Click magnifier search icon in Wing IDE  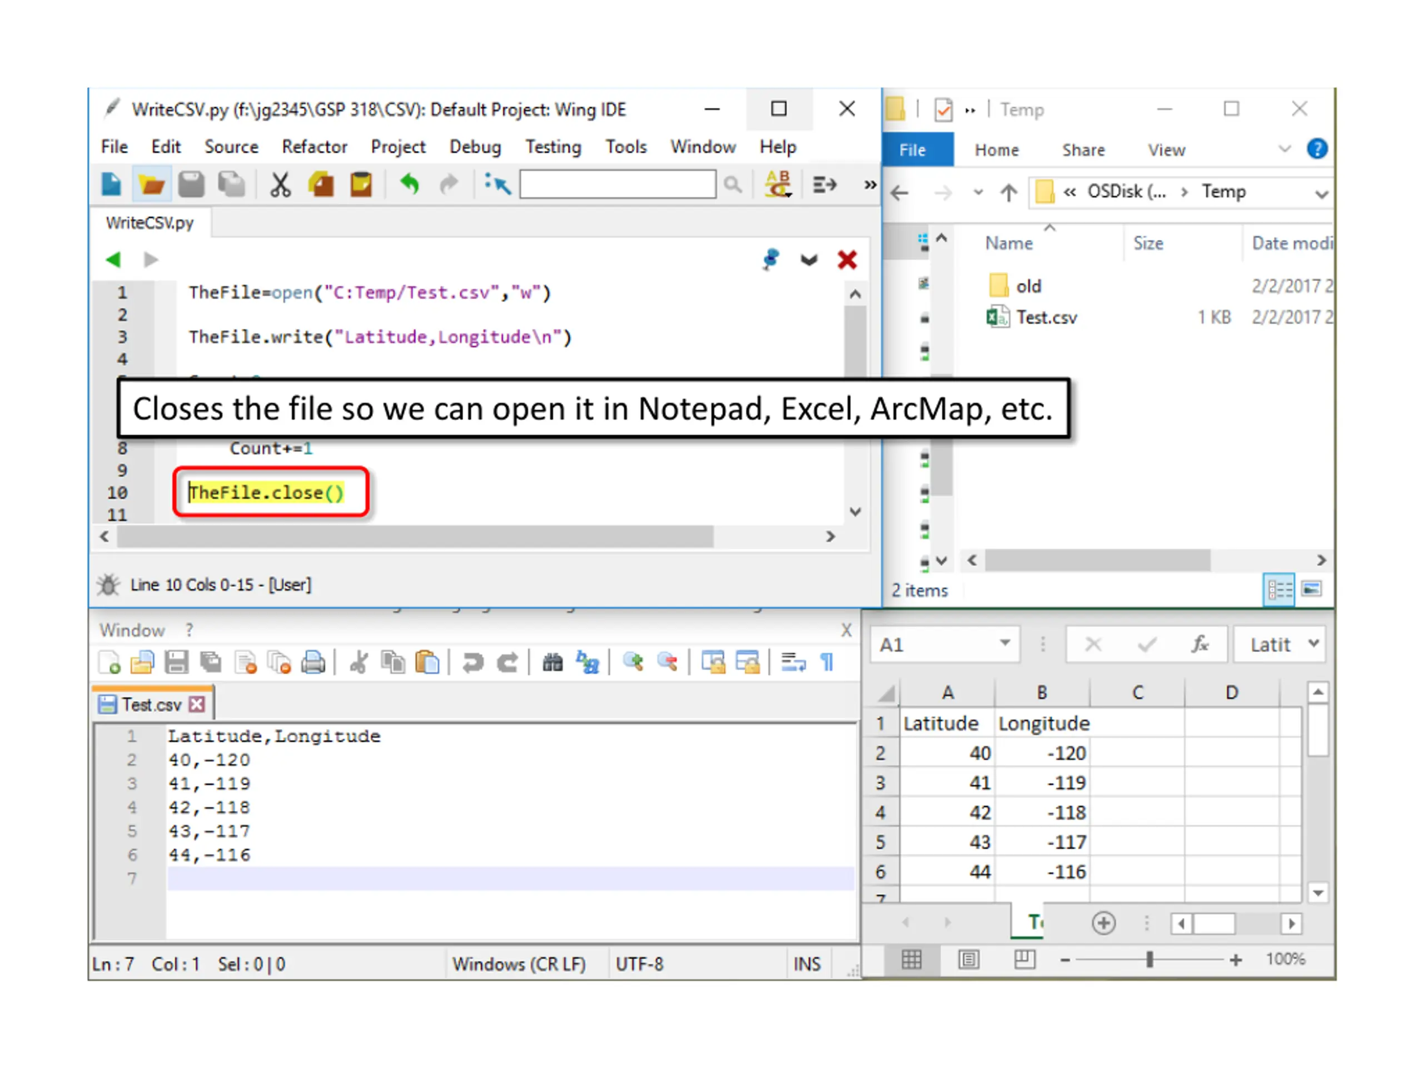coord(732,185)
